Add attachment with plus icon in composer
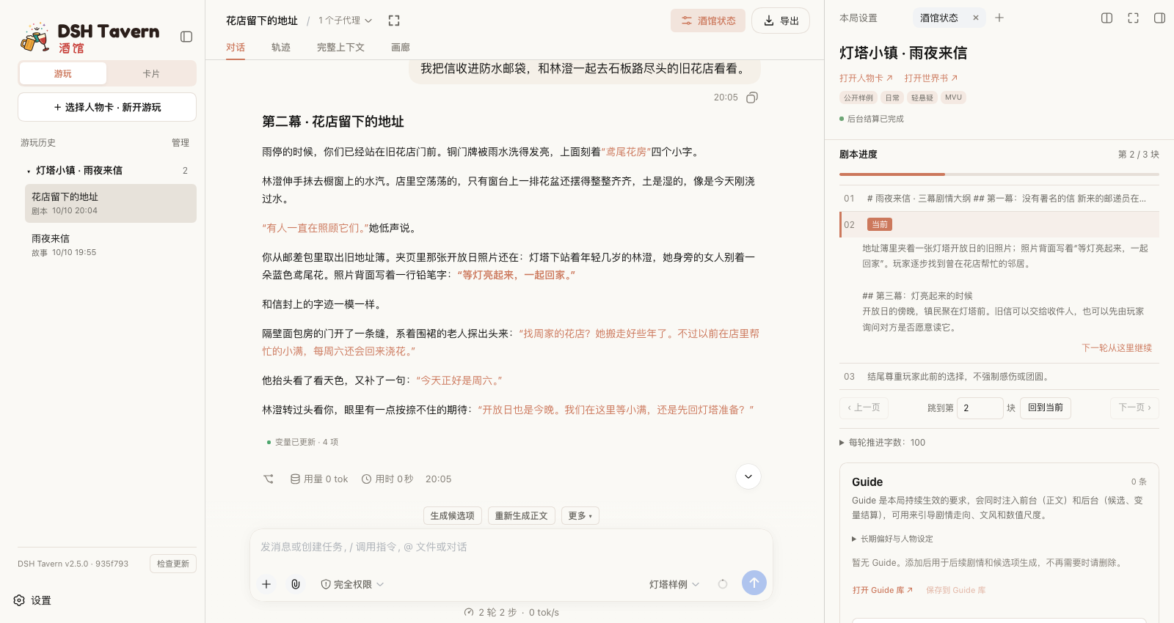The width and height of the screenshot is (1174, 623). click(x=266, y=584)
